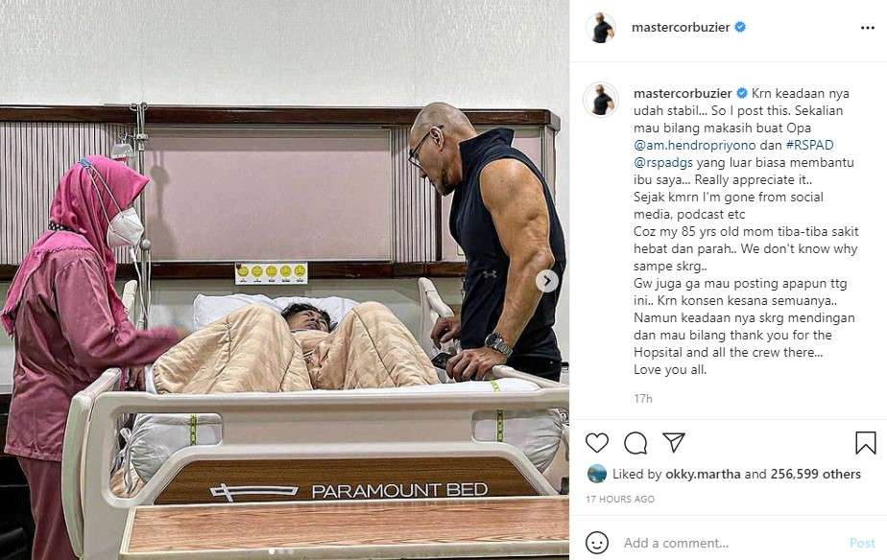This screenshot has height=560, width=887.
Task: Click the mastercorbuzier username in the caption
Action: point(683,93)
